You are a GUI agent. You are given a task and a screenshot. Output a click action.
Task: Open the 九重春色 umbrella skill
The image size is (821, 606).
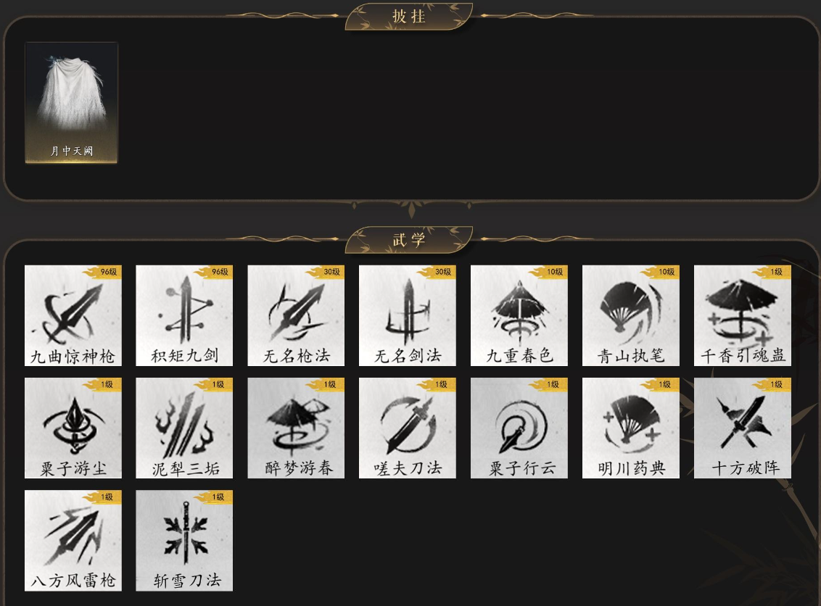(x=519, y=315)
